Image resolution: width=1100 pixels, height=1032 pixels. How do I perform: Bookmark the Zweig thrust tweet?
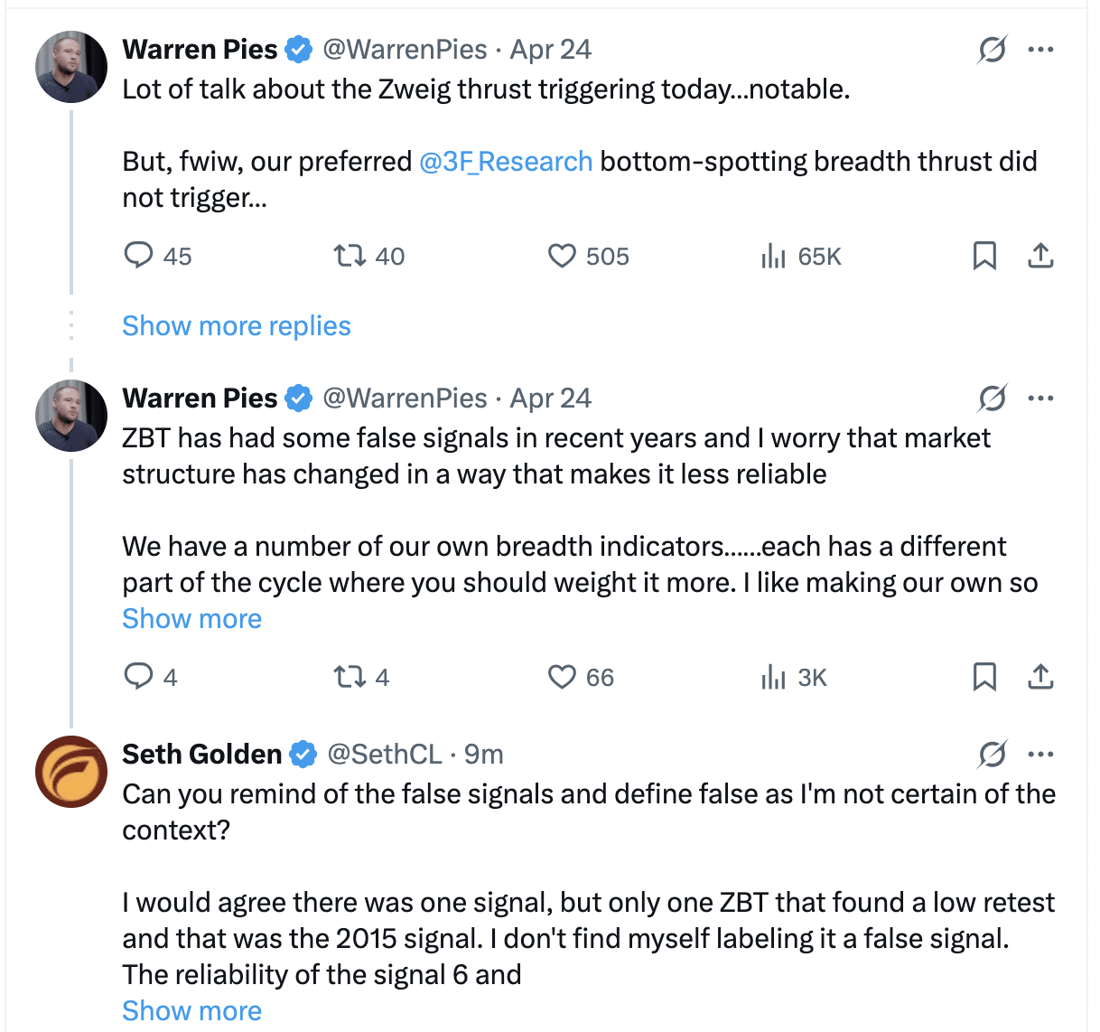984,256
